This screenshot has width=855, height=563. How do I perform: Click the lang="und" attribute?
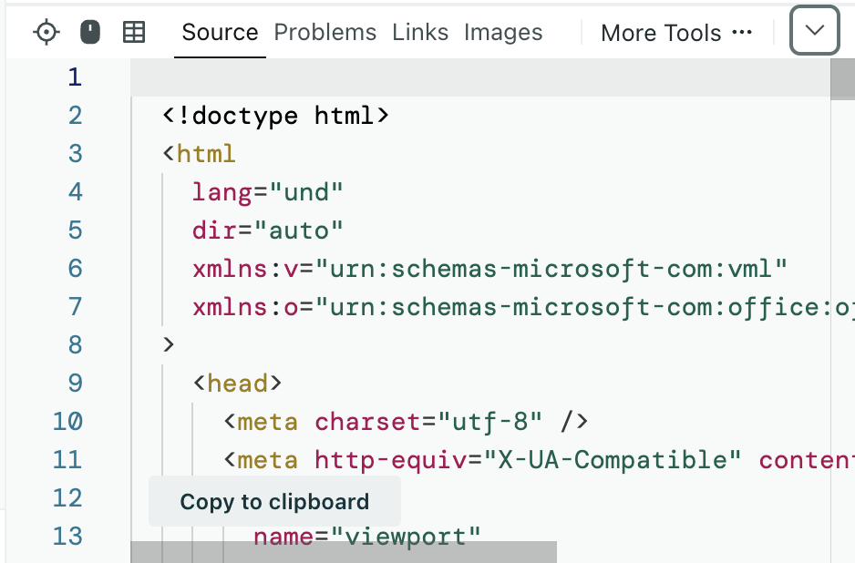(267, 192)
